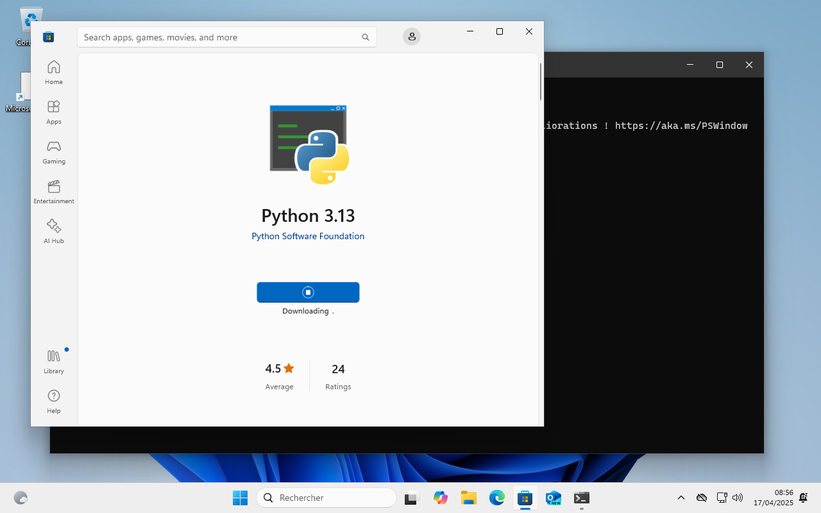This screenshot has width=821, height=513.
Task: Close the PowerShell terminal window
Action: 749,65
